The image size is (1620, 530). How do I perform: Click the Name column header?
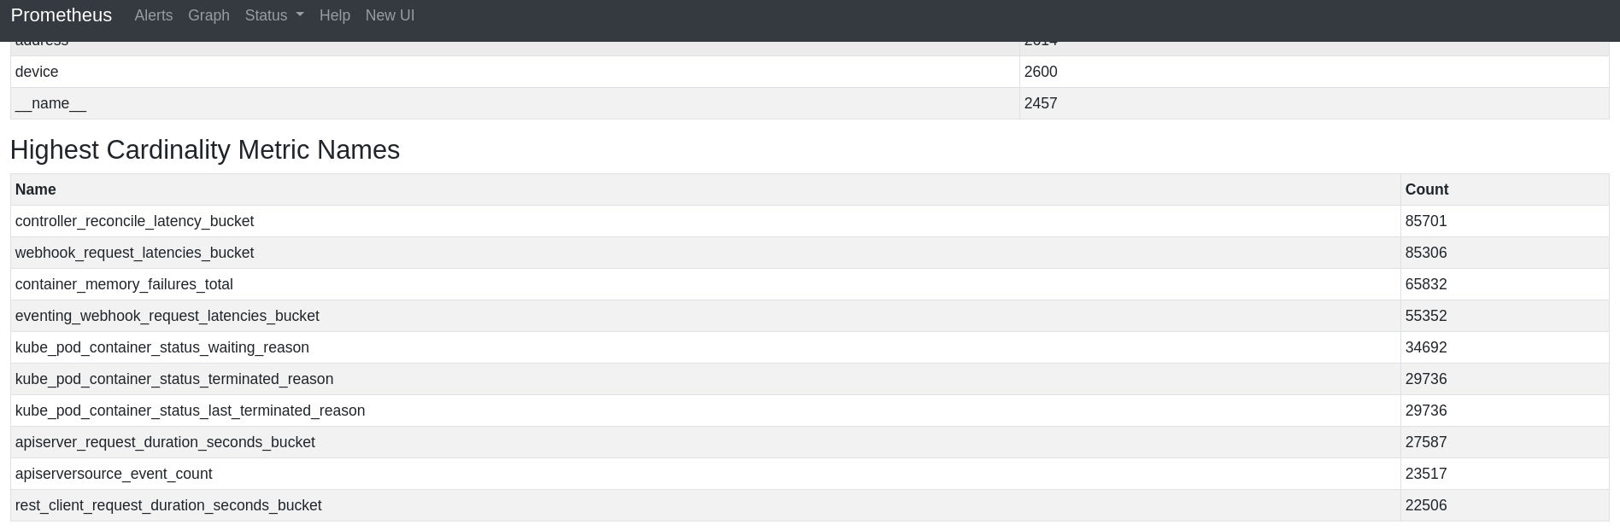(36, 189)
